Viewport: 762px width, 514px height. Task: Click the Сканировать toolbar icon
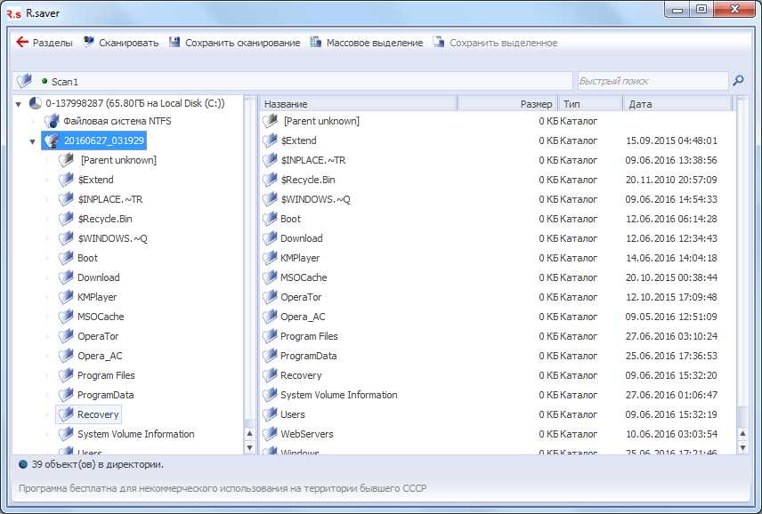coord(89,43)
